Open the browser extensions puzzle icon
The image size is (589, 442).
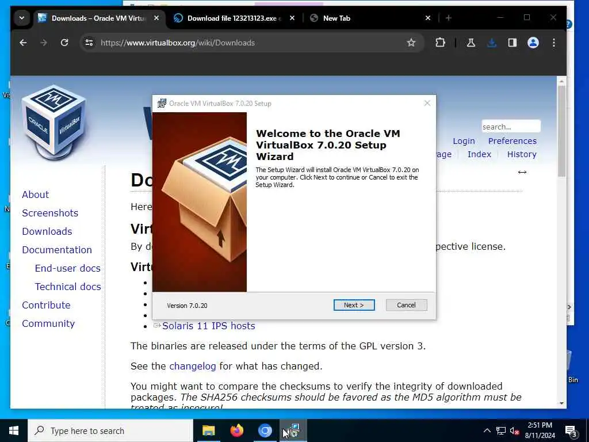(440, 43)
